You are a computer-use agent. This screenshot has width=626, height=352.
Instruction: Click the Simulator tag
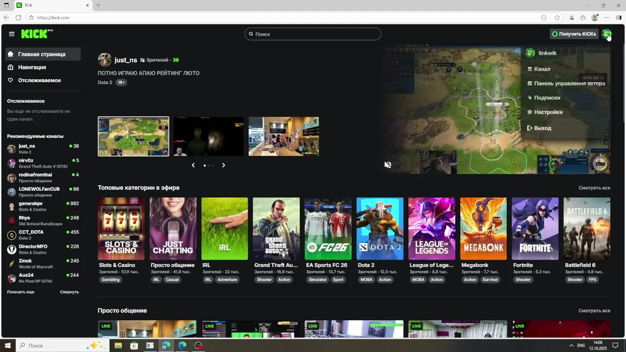tap(317, 280)
